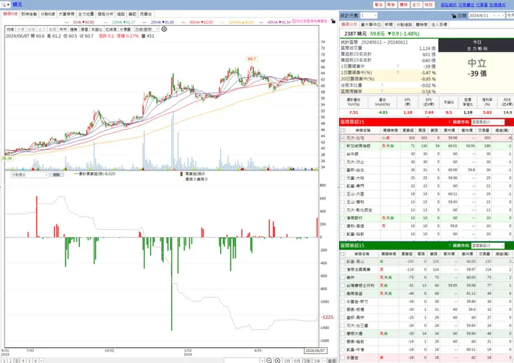The image size is (514, 363).
Task: Click the zoom out minus icon
Action: pos(269,360)
